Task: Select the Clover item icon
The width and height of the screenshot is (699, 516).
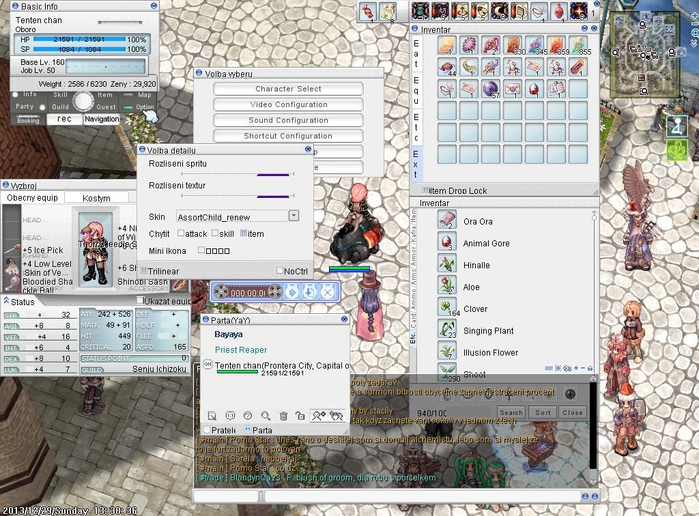Action: click(x=446, y=308)
